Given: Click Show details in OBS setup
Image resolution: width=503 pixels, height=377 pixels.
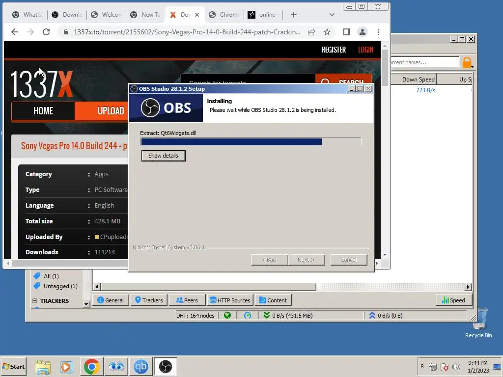Looking at the screenshot, I should pyautogui.click(x=163, y=156).
